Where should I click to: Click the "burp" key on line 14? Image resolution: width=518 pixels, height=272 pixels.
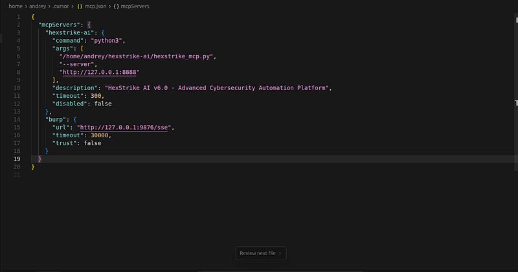point(56,119)
